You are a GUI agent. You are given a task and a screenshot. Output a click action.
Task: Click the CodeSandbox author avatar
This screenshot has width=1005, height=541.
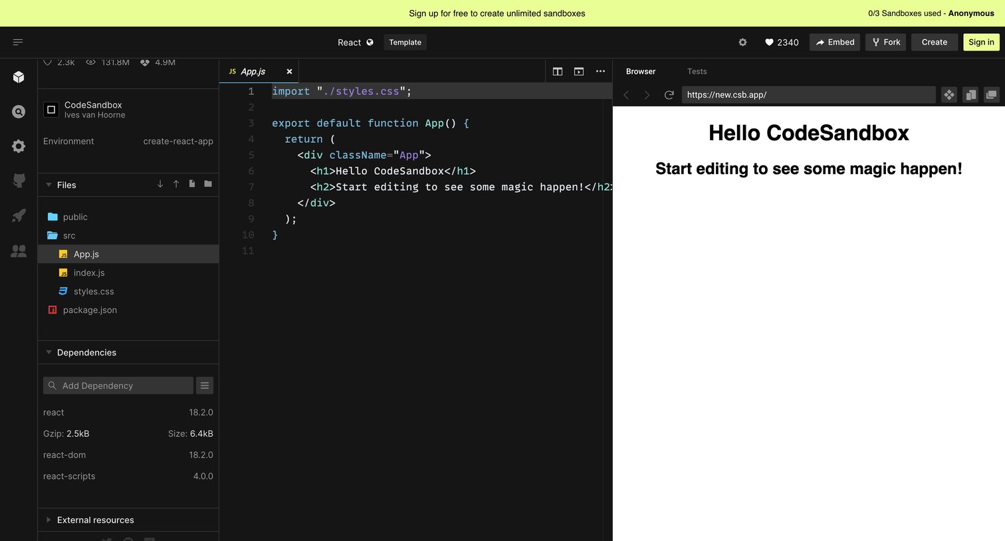tap(51, 110)
